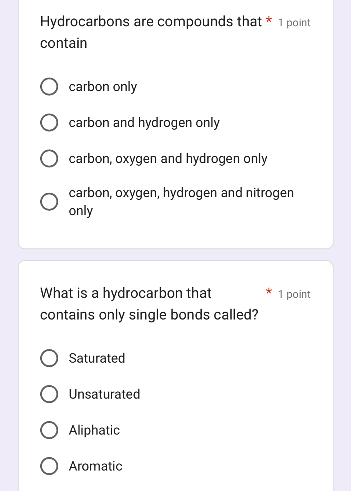
Task: Click the 'Aliphatic' answer label text
Action: pyautogui.click(x=95, y=430)
